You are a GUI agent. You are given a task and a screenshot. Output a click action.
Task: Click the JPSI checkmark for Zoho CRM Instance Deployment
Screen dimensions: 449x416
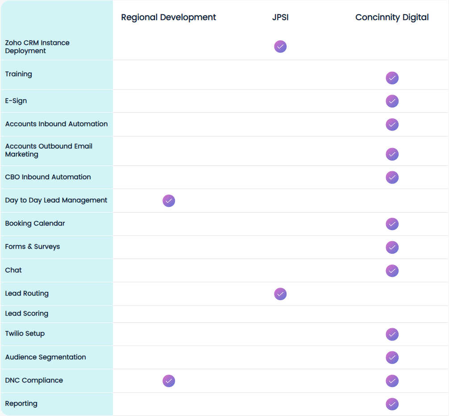(280, 46)
